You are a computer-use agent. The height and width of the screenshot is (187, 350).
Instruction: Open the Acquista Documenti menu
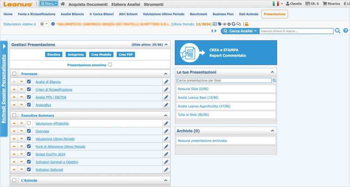[88, 4]
